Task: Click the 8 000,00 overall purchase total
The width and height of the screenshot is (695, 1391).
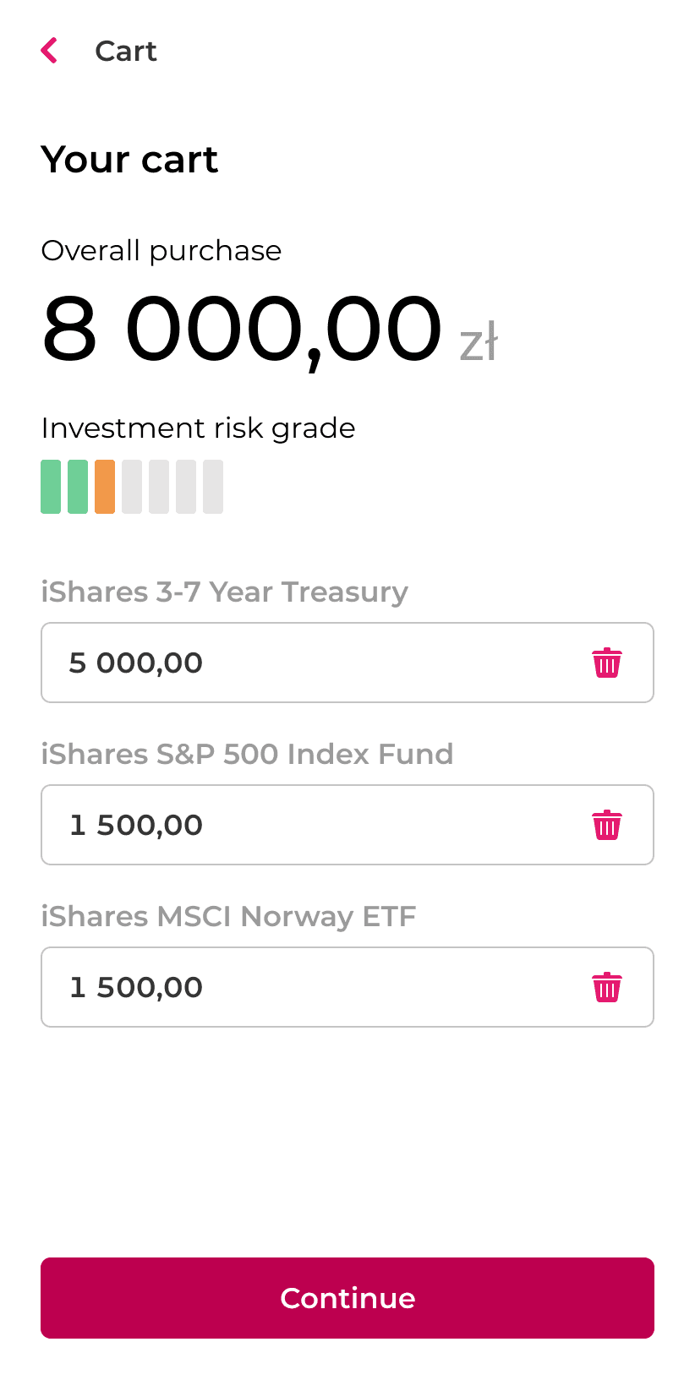Action: tap(242, 330)
